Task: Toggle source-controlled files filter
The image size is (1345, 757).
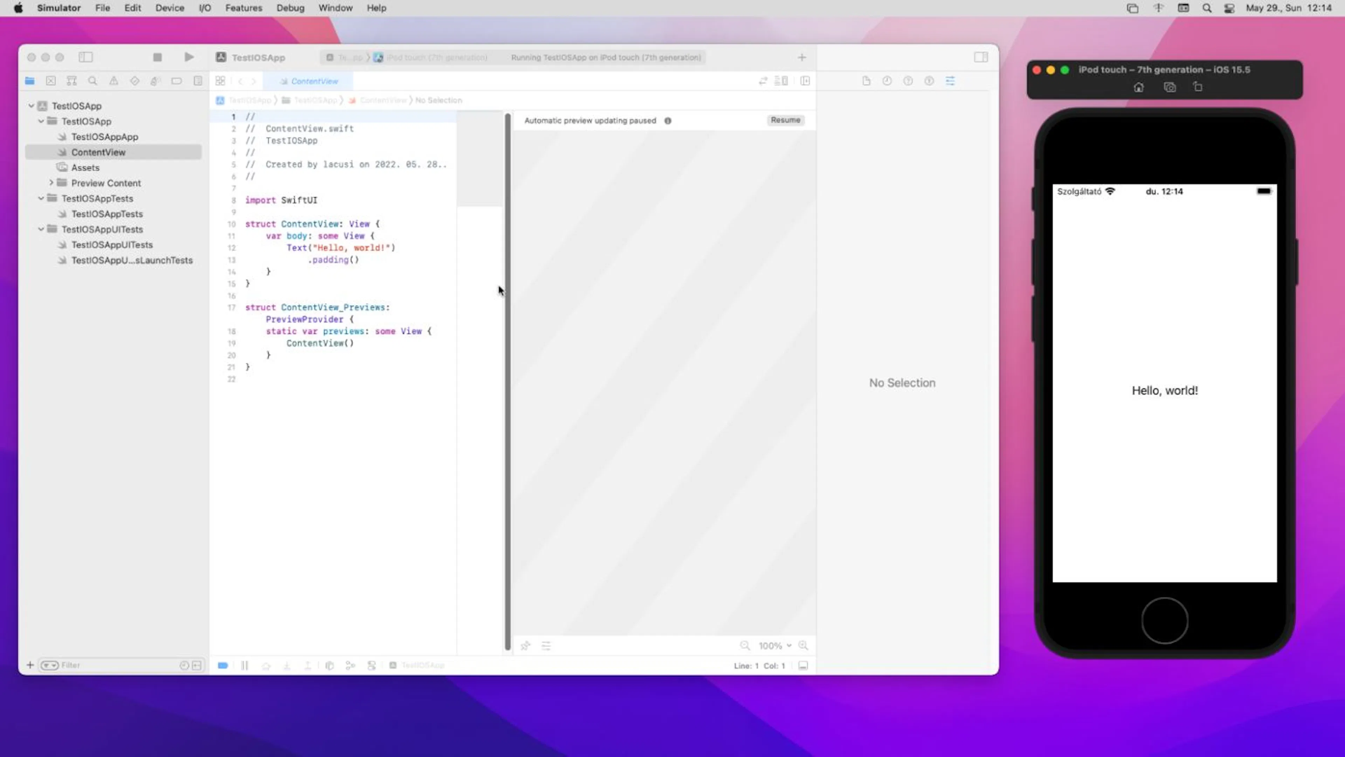Action: click(x=197, y=665)
